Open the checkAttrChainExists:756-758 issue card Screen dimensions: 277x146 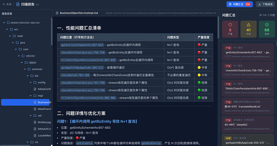tap(248, 70)
